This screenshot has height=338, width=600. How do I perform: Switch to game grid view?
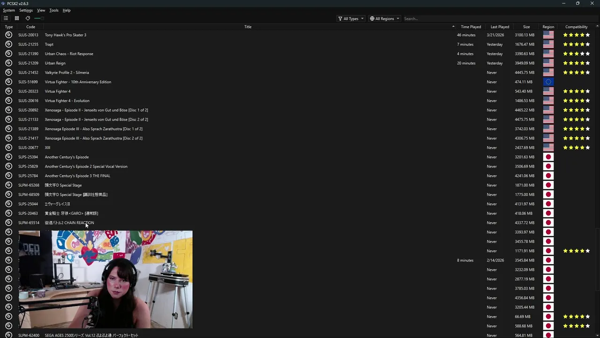pyautogui.click(x=17, y=18)
